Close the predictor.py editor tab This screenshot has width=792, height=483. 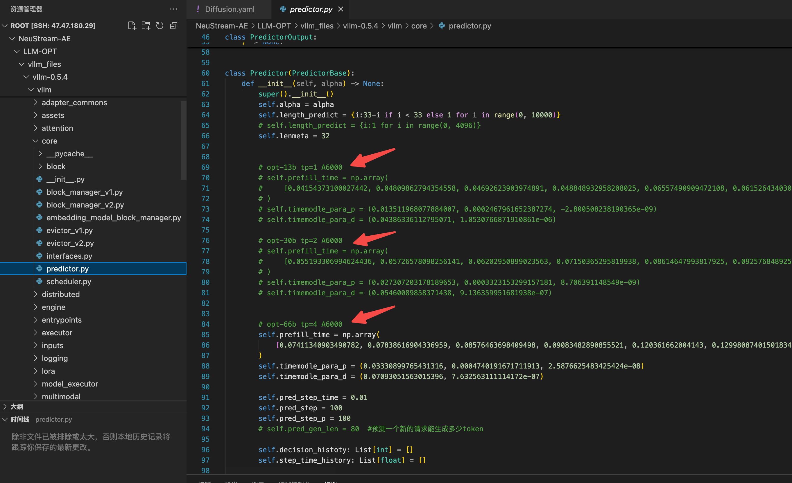click(341, 9)
